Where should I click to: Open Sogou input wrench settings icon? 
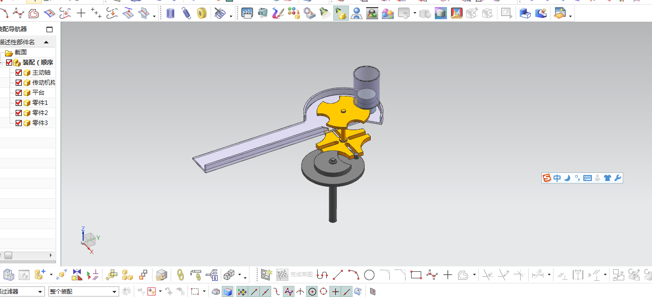click(618, 177)
